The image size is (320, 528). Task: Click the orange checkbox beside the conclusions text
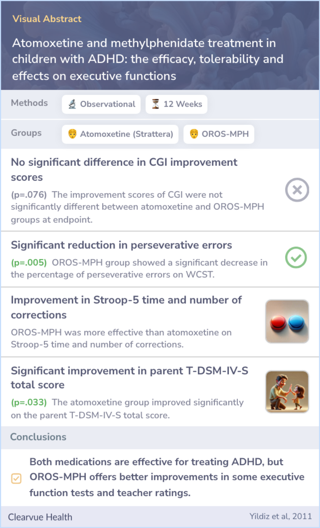16,478
